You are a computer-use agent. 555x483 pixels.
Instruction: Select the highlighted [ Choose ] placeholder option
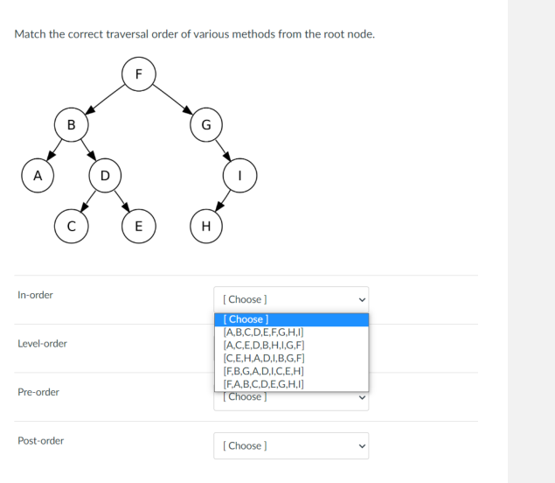(x=291, y=319)
